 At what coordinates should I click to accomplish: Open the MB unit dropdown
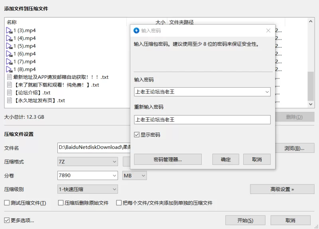click(134, 176)
